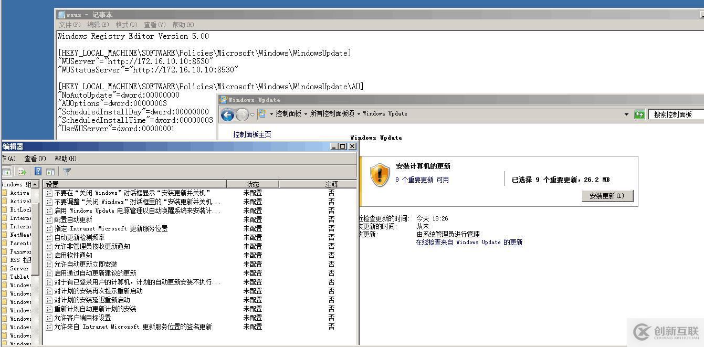Open the 查看(V) menu in the policy editor
Screen dimensions: 704x347
coord(35,158)
